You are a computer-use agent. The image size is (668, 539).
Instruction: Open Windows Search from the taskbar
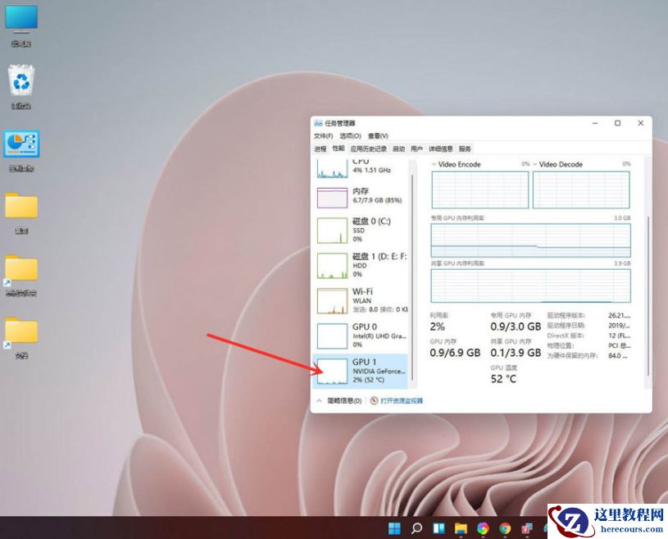click(x=416, y=528)
